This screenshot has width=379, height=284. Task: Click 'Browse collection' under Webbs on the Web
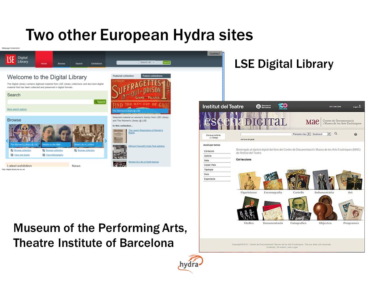[54, 150]
